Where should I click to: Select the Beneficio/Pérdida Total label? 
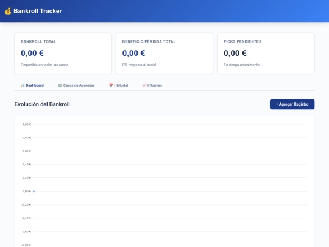pos(149,41)
